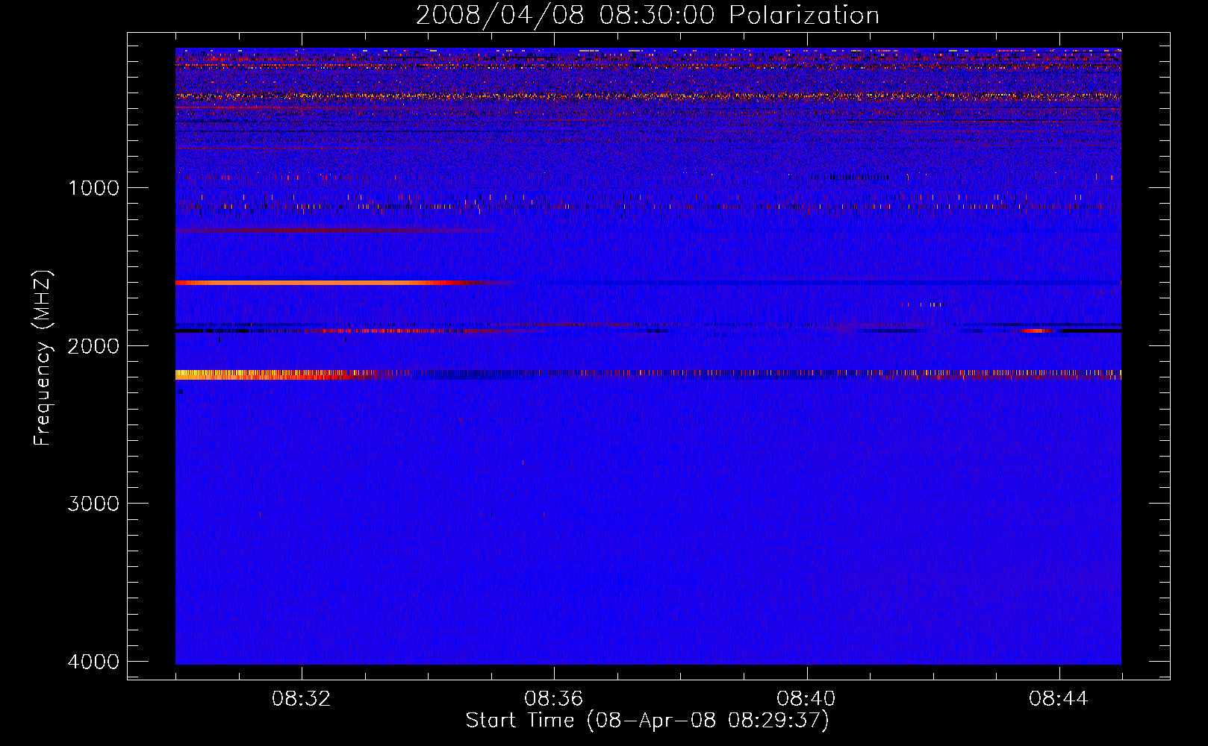
Task: Click the "08:40" time tick label
Action: [806, 699]
